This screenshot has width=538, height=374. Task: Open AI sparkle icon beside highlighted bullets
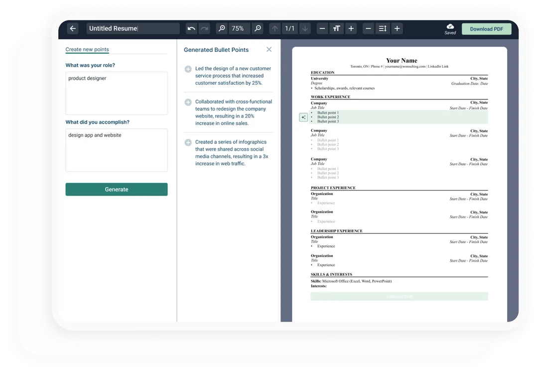click(x=303, y=117)
